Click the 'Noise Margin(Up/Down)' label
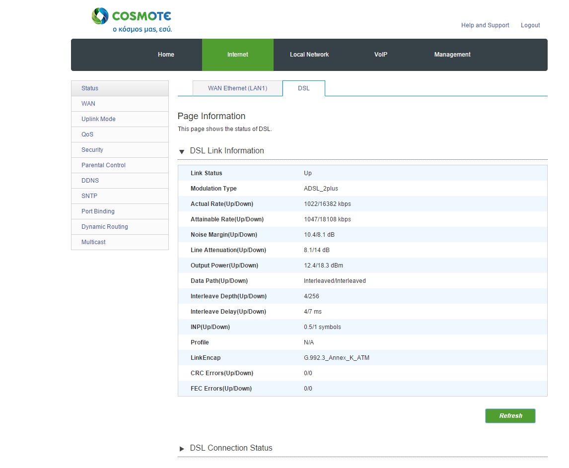The image size is (569, 468). point(223,235)
